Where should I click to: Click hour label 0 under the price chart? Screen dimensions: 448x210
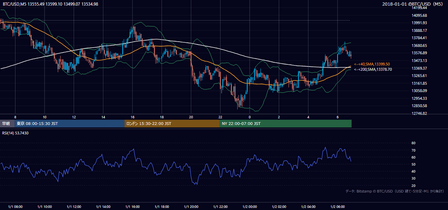tap(250, 117)
